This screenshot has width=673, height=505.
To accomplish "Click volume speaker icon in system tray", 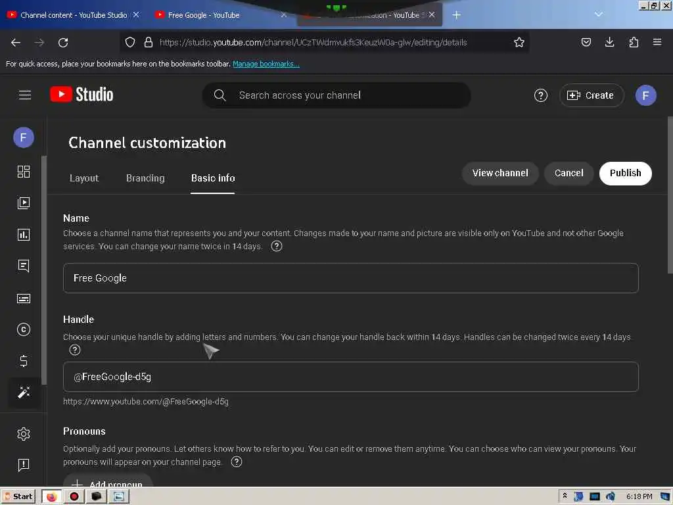I will pos(610,496).
